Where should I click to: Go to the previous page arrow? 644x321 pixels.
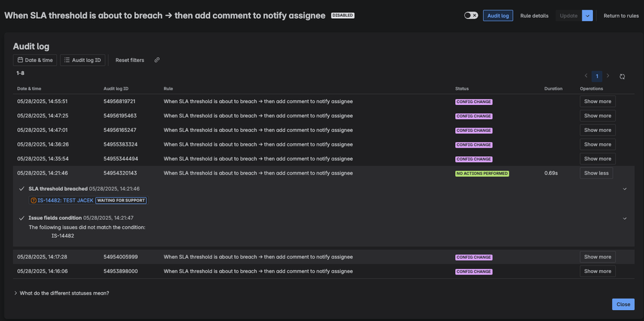pos(586,76)
